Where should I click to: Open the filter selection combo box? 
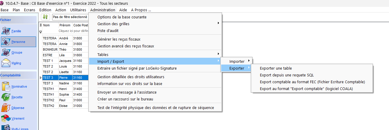coord(70,17)
